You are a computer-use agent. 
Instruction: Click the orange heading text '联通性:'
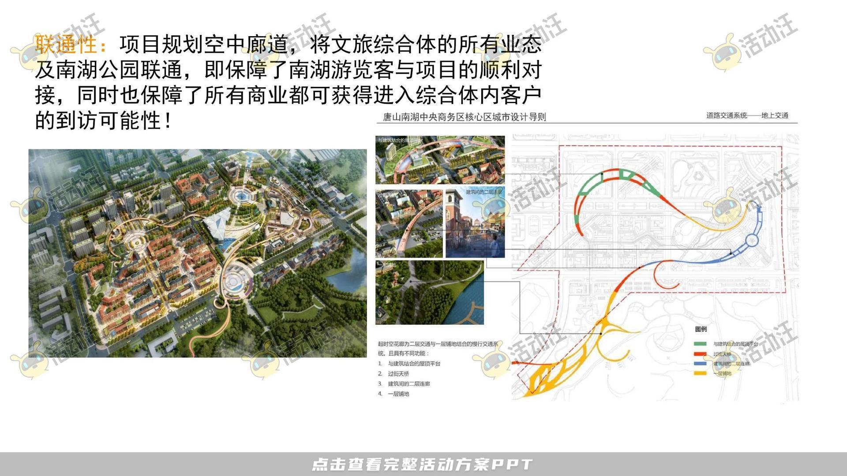tap(71, 44)
